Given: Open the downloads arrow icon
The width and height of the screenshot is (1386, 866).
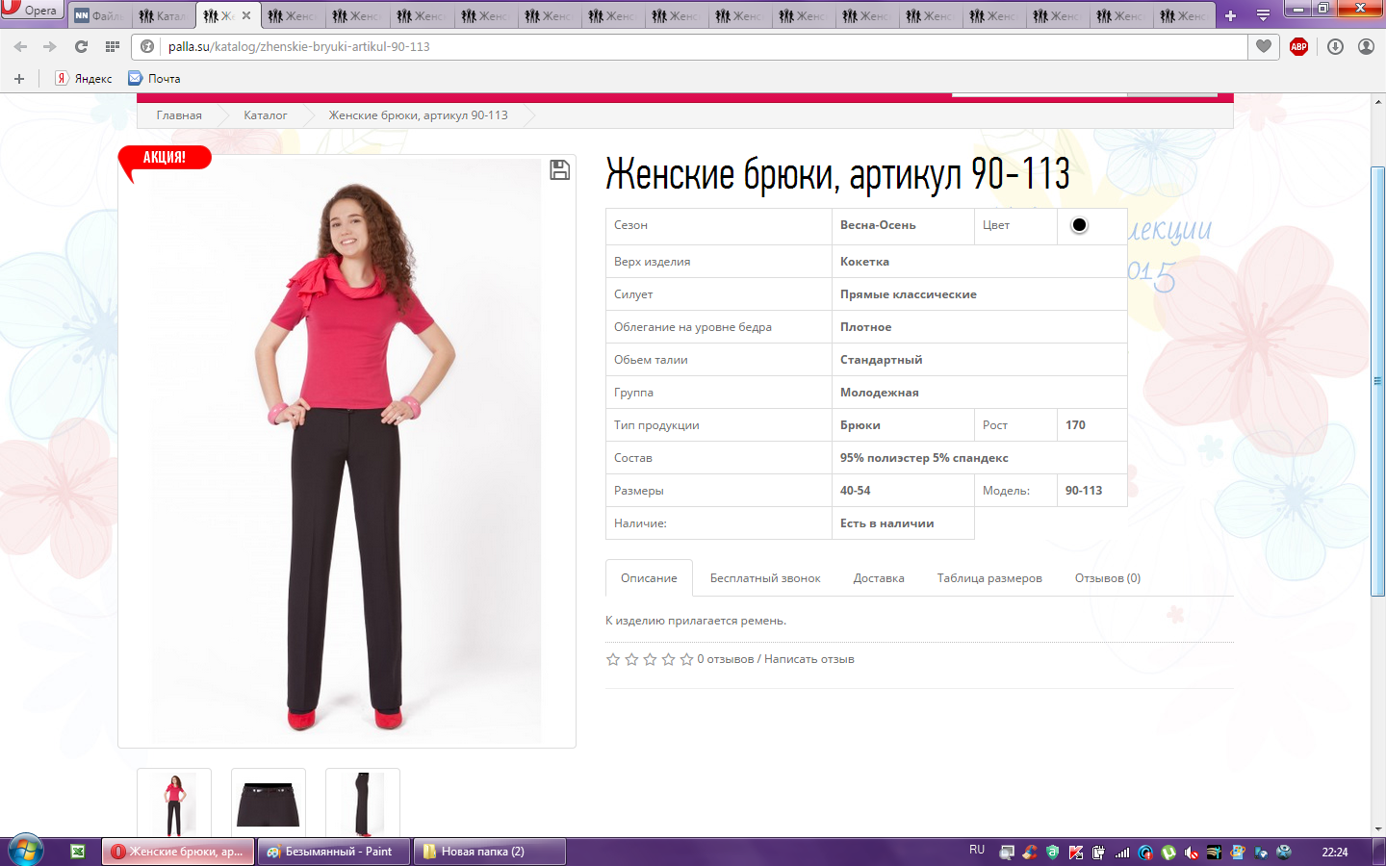Looking at the screenshot, I should click(1335, 46).
